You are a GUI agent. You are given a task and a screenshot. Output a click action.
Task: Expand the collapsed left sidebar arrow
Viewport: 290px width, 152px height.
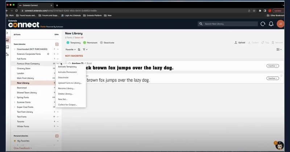click(x=7, y=33)
